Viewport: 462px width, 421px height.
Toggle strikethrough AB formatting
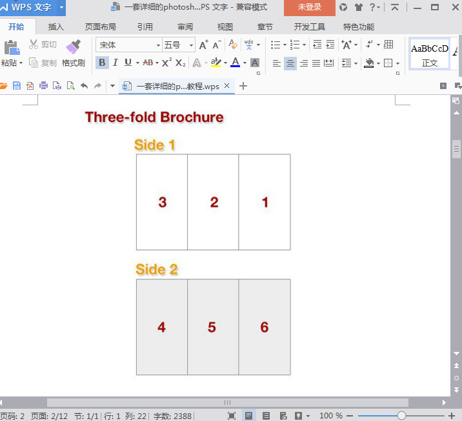(148, 63)
